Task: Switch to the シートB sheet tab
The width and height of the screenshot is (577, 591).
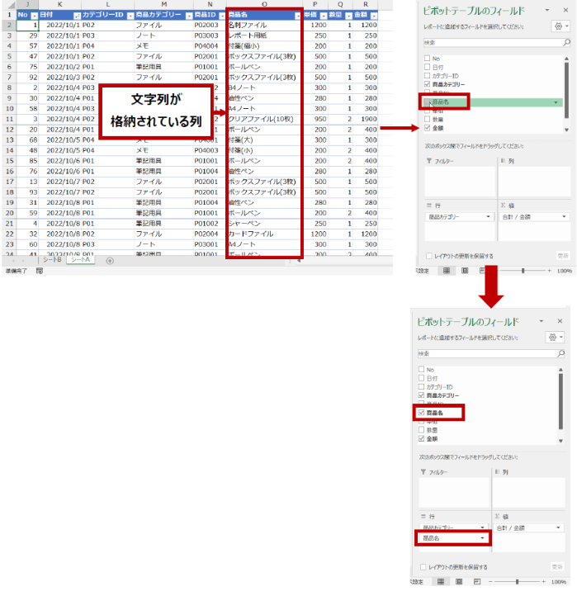Action: pos(52,261)
